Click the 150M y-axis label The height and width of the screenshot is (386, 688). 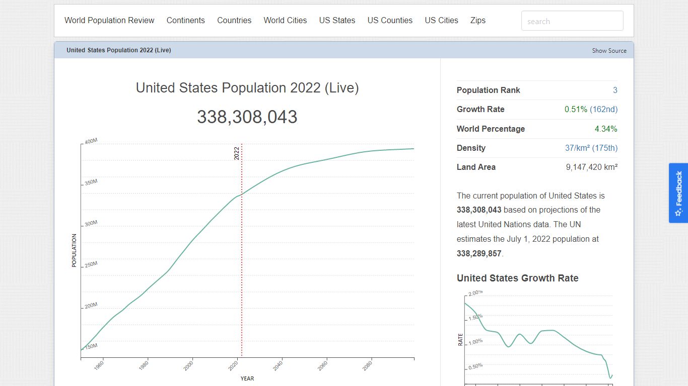(91, 346)
